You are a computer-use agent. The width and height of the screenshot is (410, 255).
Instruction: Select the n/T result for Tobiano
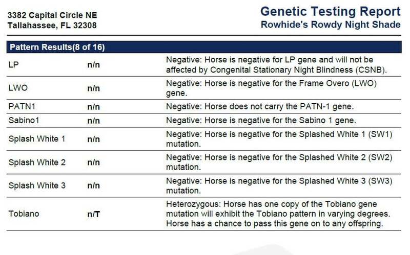[x=94, y=214]
